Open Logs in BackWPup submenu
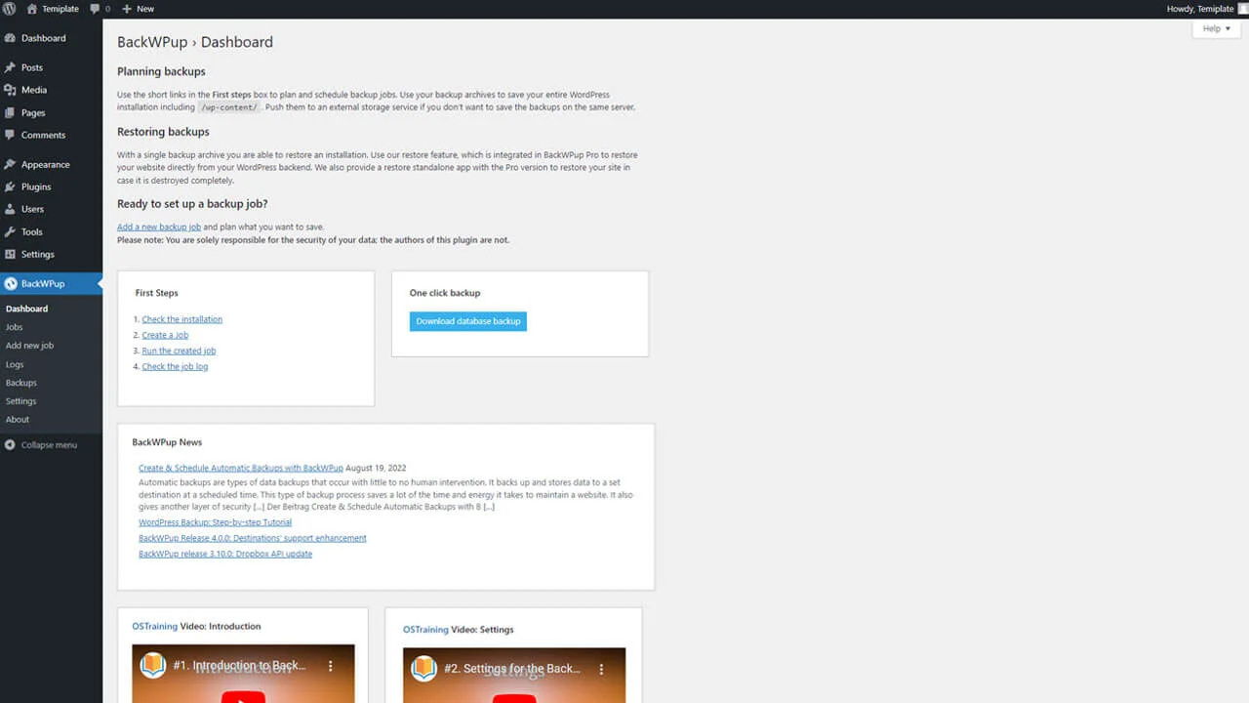Image resolution: width=1249 pixels, height=703 pixels. (15, 364)
